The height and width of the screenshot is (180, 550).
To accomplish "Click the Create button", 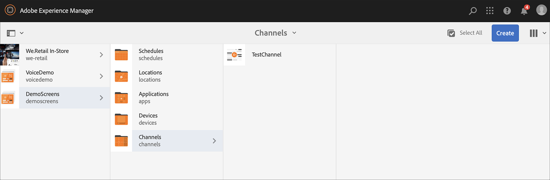I will pyautogui.click(x=505, y=33).
